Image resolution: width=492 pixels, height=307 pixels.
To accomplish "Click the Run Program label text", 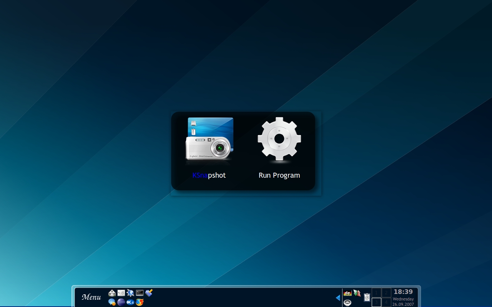I will point(279,175).
